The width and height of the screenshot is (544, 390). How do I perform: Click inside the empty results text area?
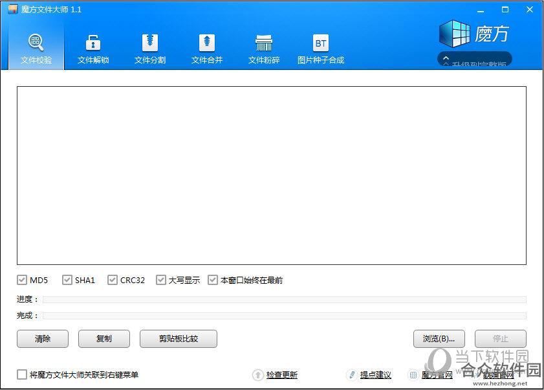272,176
